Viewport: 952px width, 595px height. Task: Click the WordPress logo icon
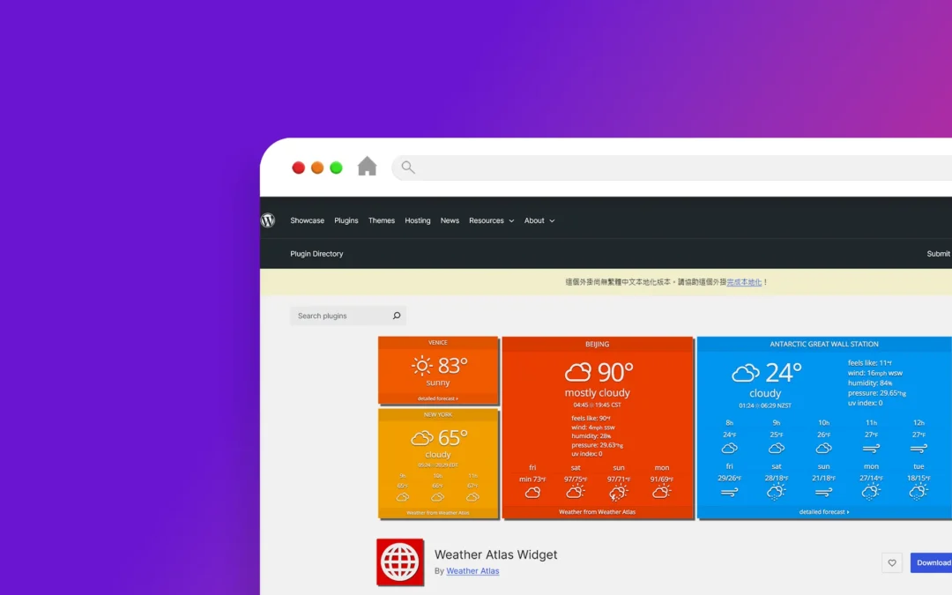[x=268, y=220]
